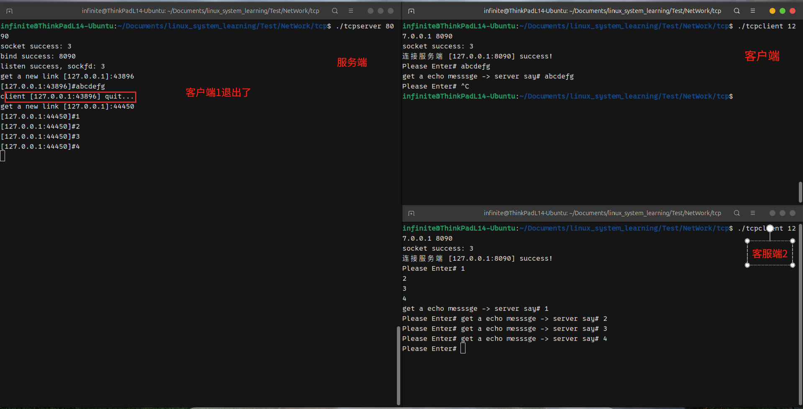
Task: Open the hamburger menu of the bottom terminal
Action: click(x=753, y=213)
